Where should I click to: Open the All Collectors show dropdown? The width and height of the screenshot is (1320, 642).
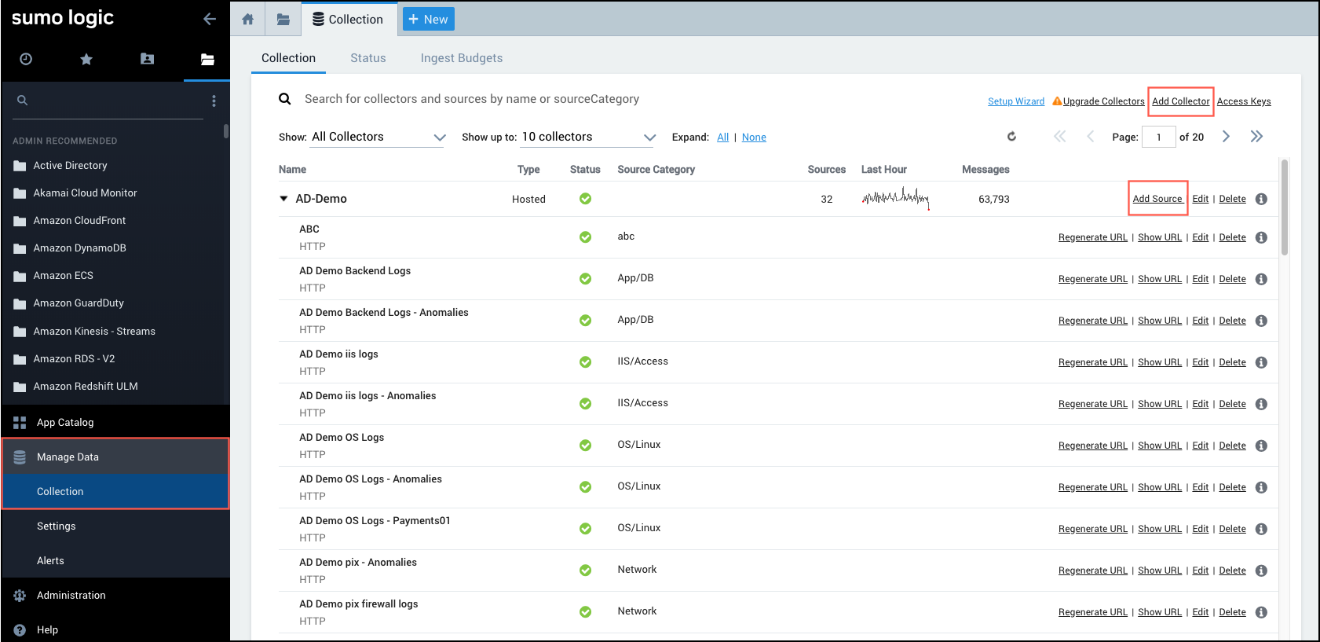[x=378, y=137]
